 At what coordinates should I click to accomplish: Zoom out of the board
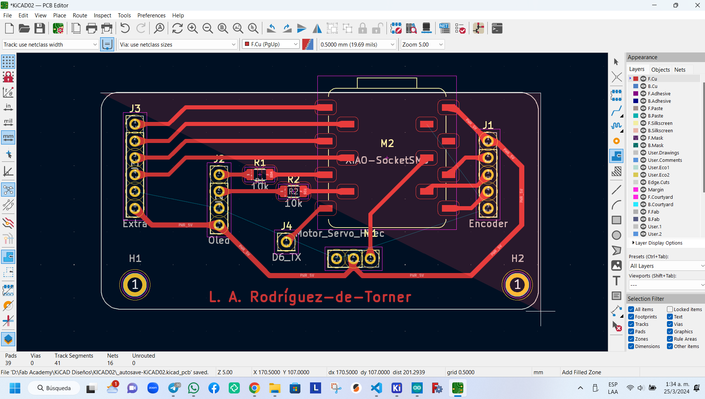pyautogui.click(x=208, y=28)
